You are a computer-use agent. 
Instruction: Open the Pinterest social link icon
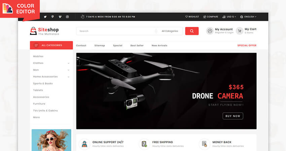pyautogui.click(x=52, y=17)
